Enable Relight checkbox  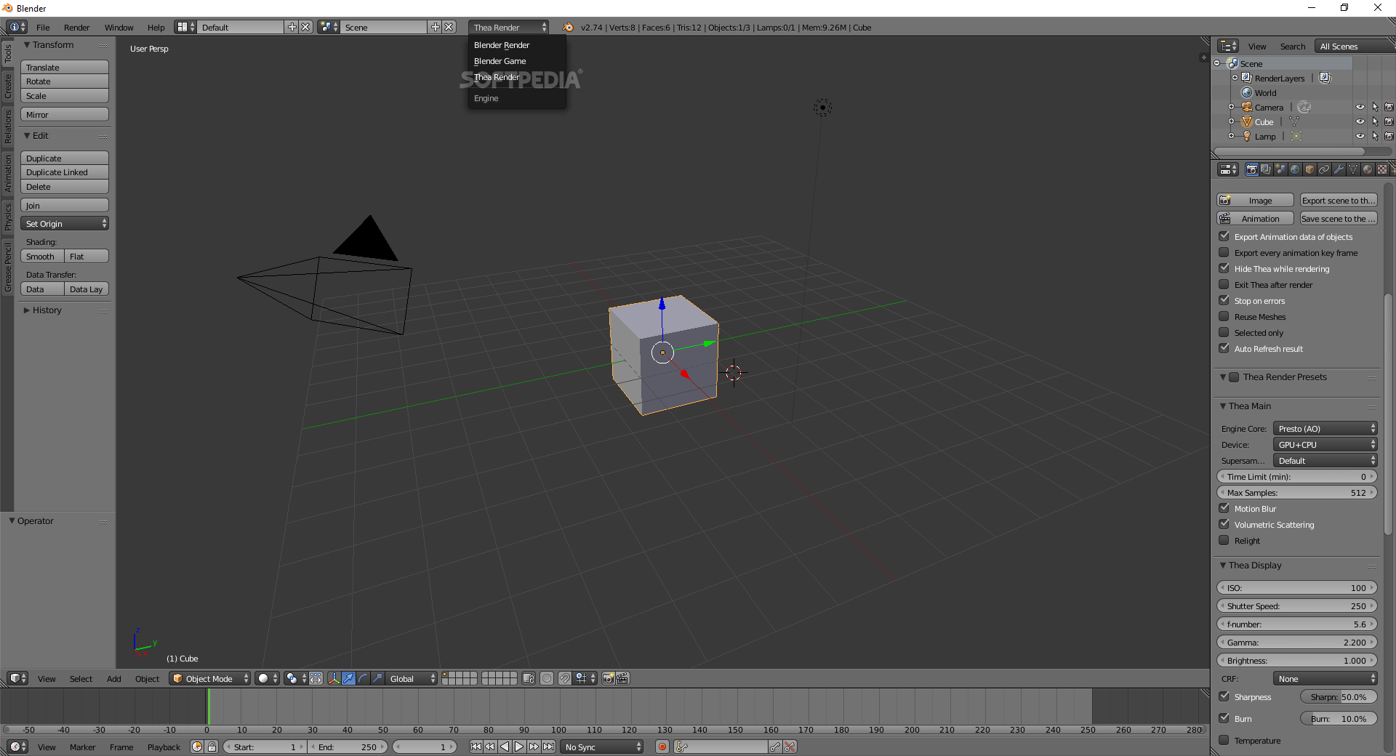[x=1224, y=540]
